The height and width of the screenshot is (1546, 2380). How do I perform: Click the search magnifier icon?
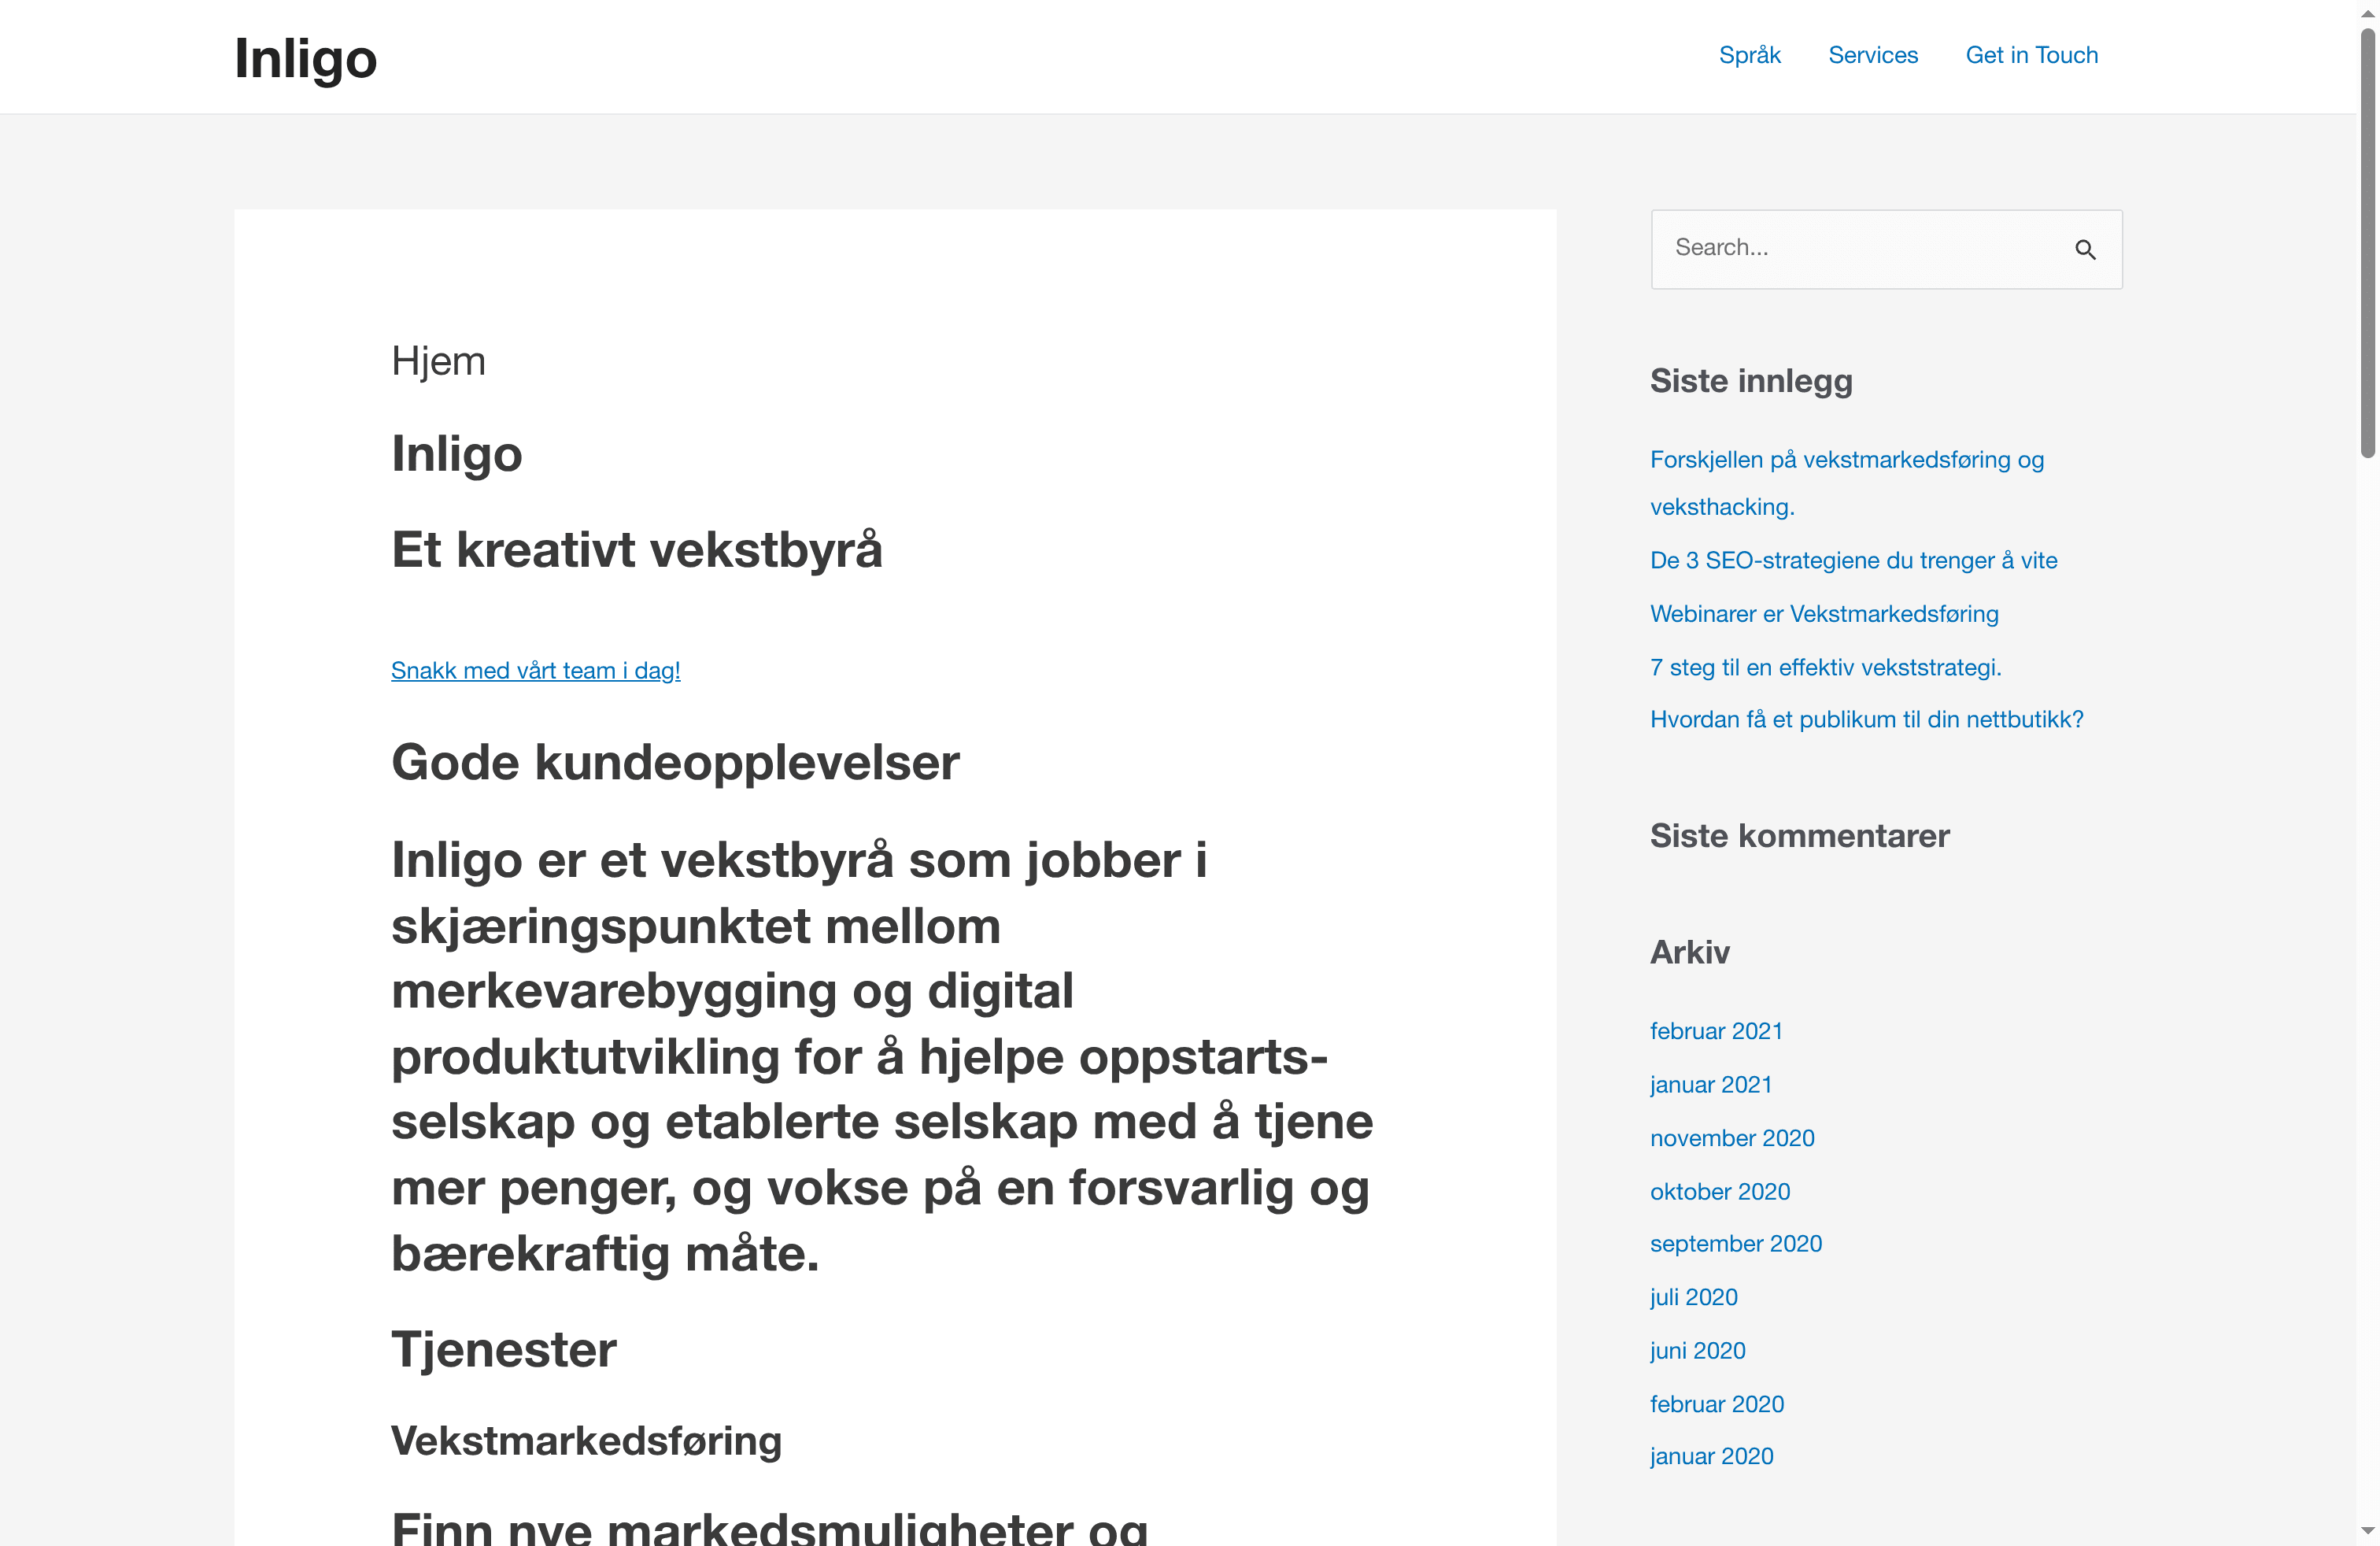[x=2086, y=249]
